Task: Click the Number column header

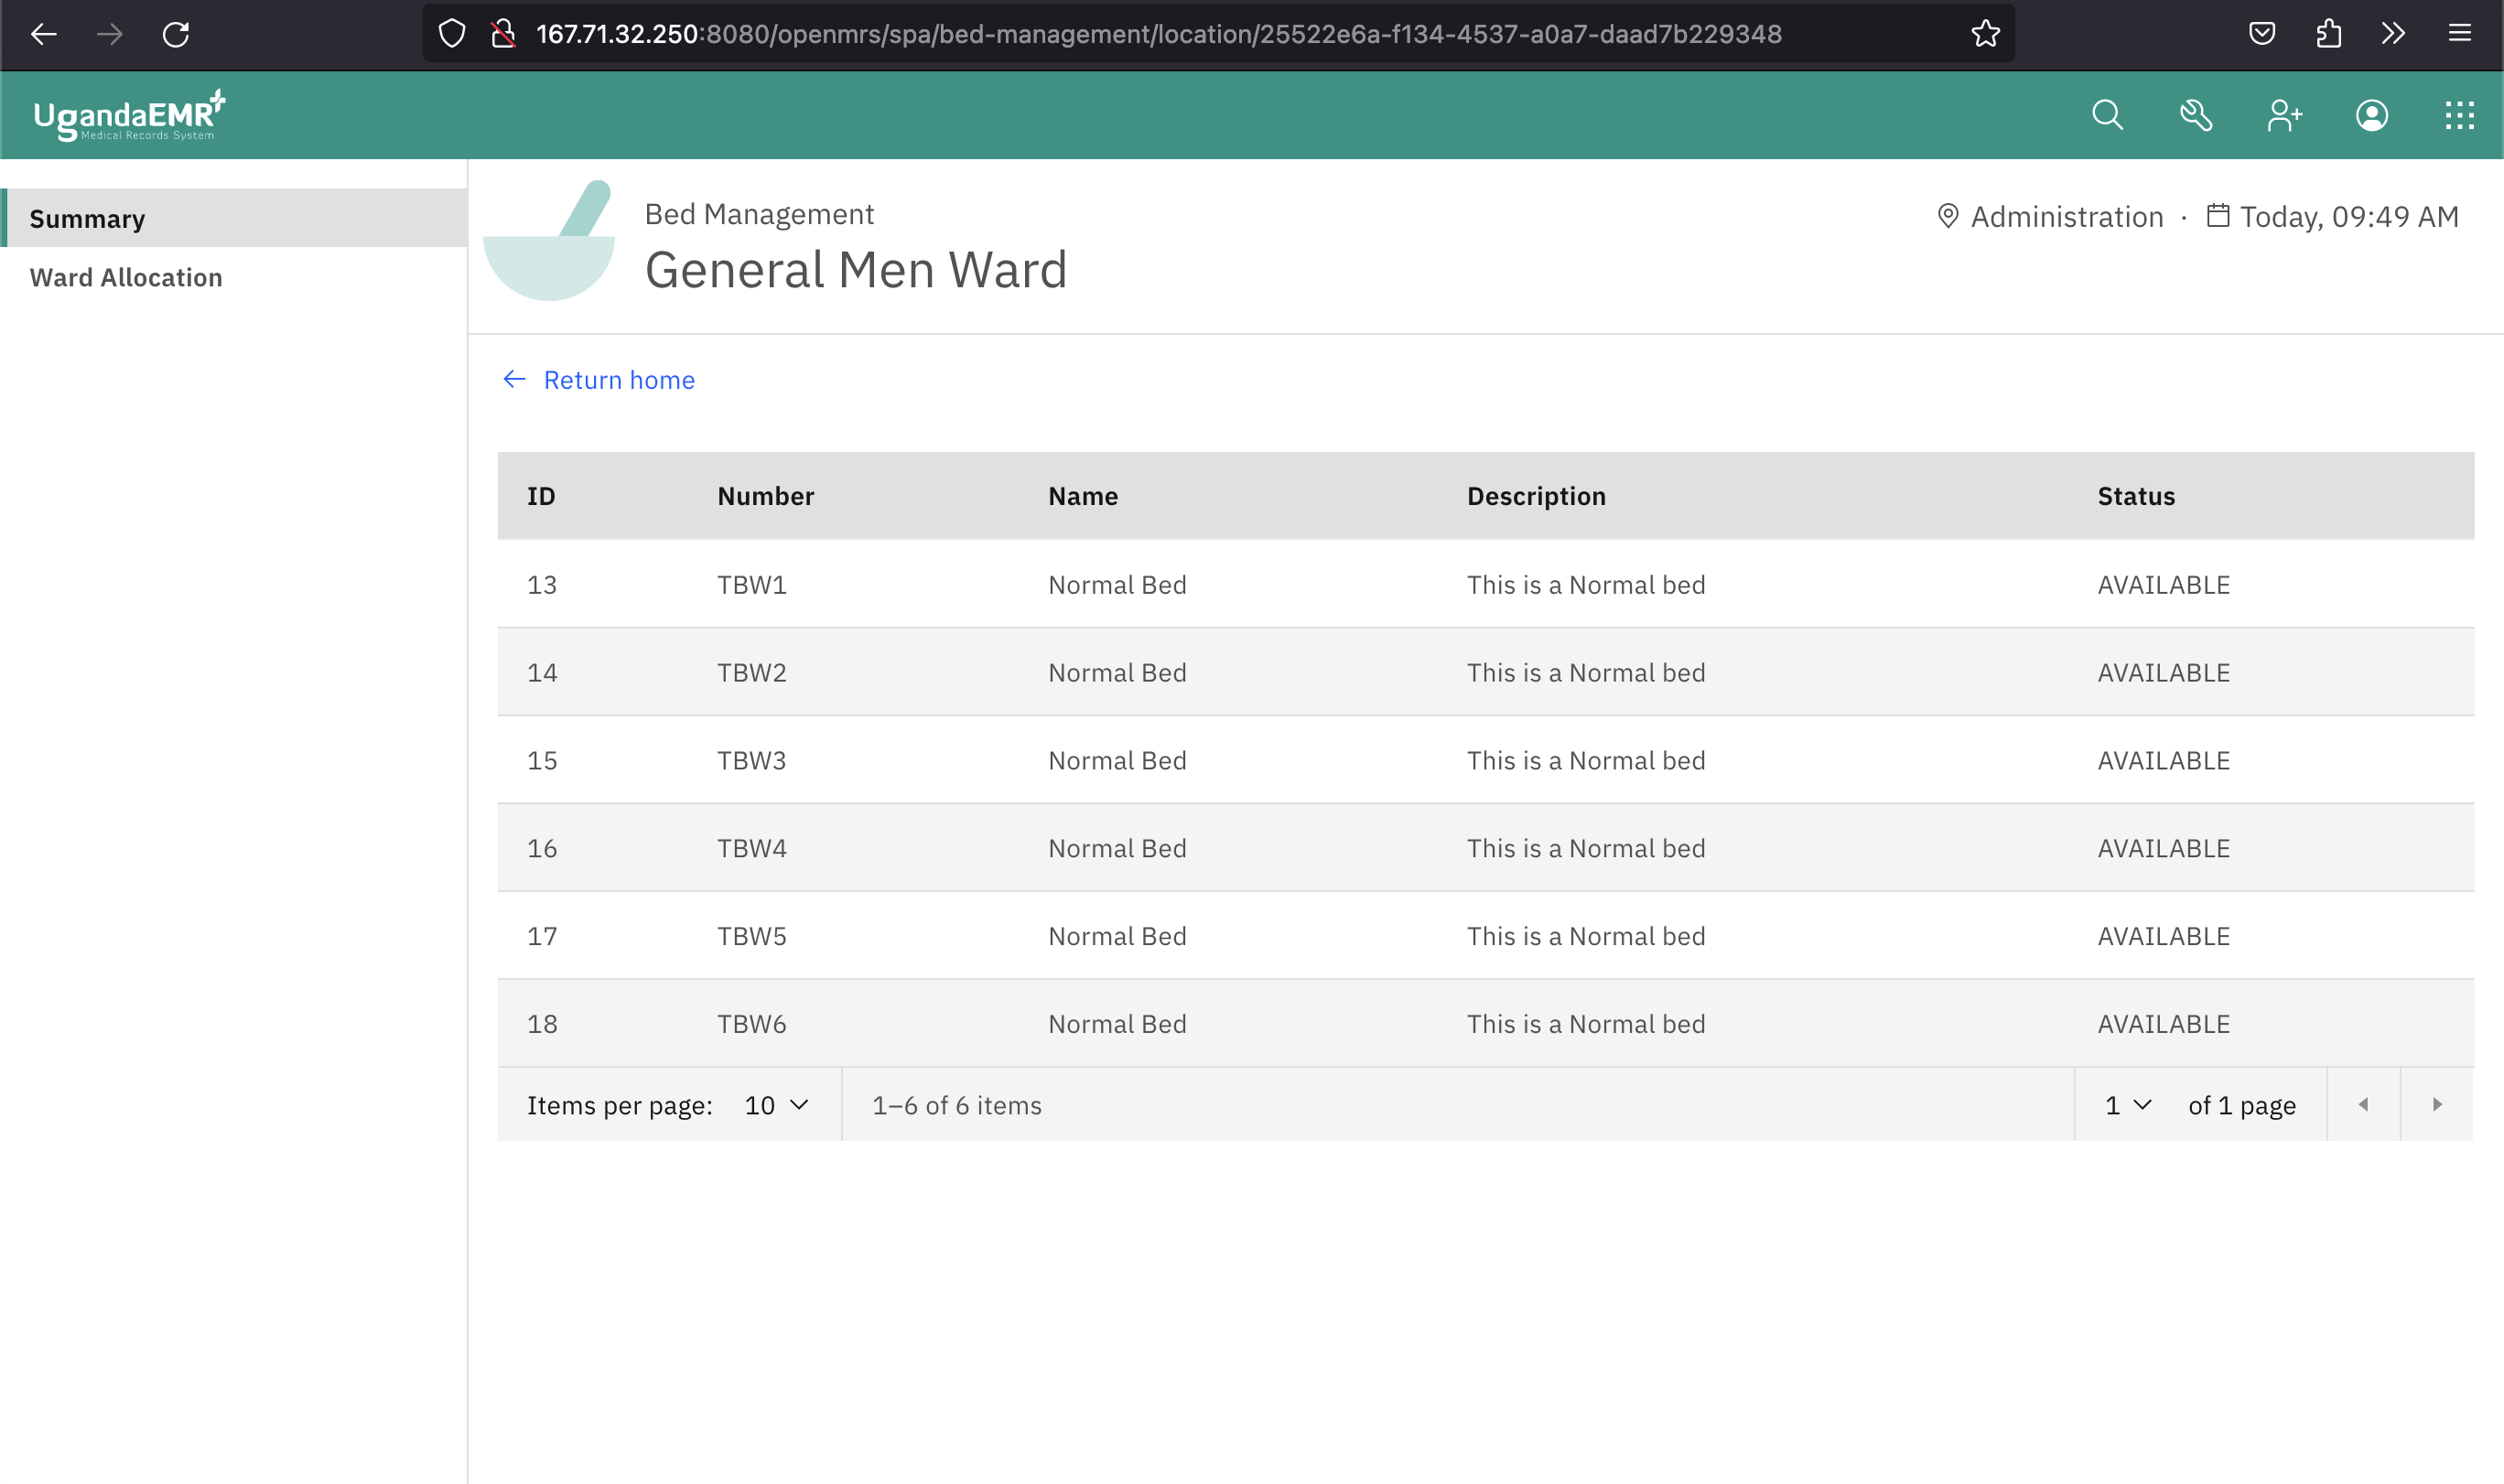Action: (766, 496)
